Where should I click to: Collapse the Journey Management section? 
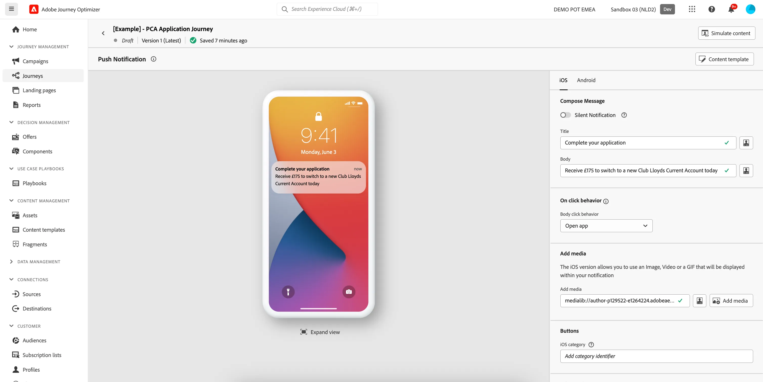tap(12, 46)
